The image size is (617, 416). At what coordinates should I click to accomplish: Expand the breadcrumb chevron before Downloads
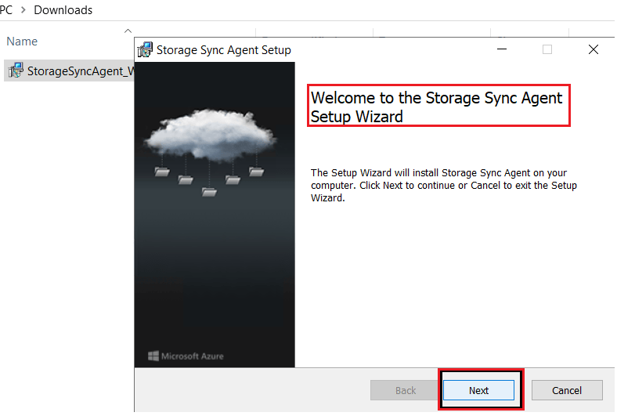click(x=23, y=10)
